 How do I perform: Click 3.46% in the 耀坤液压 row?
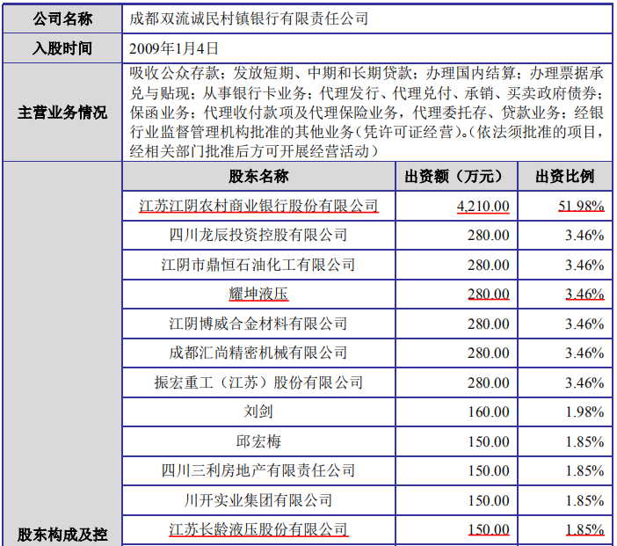pos(584,294)
